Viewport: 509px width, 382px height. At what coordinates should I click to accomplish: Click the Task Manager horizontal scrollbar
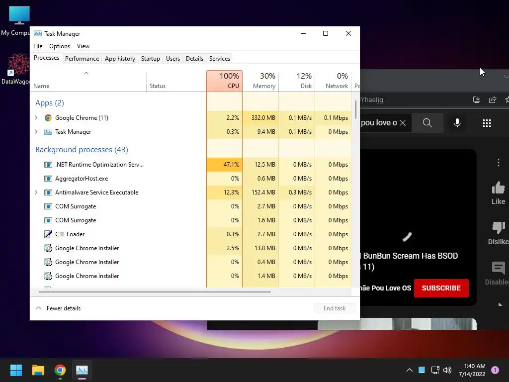pos(155,291)
